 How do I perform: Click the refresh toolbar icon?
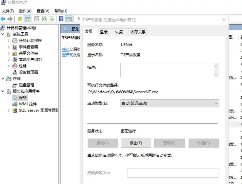coord(44,19)
